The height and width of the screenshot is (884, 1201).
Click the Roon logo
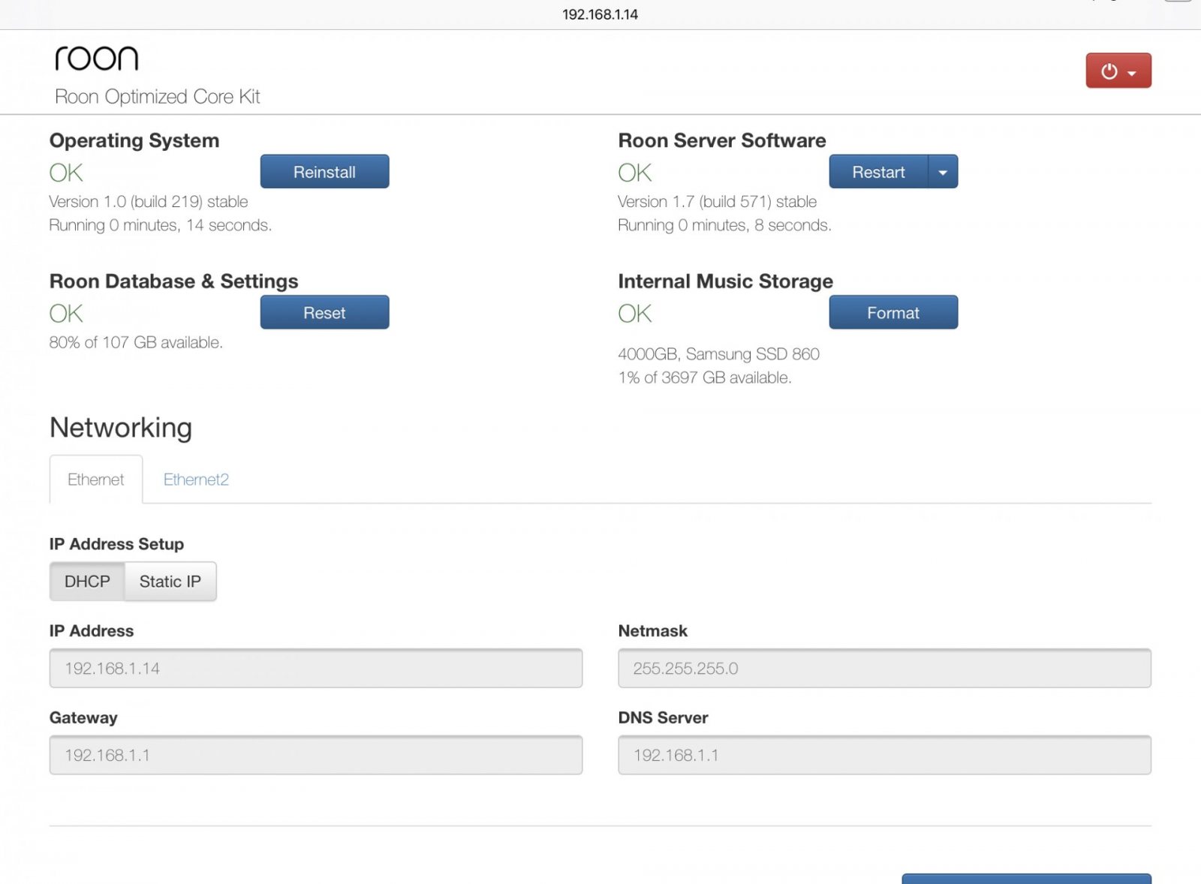point(97,58)
